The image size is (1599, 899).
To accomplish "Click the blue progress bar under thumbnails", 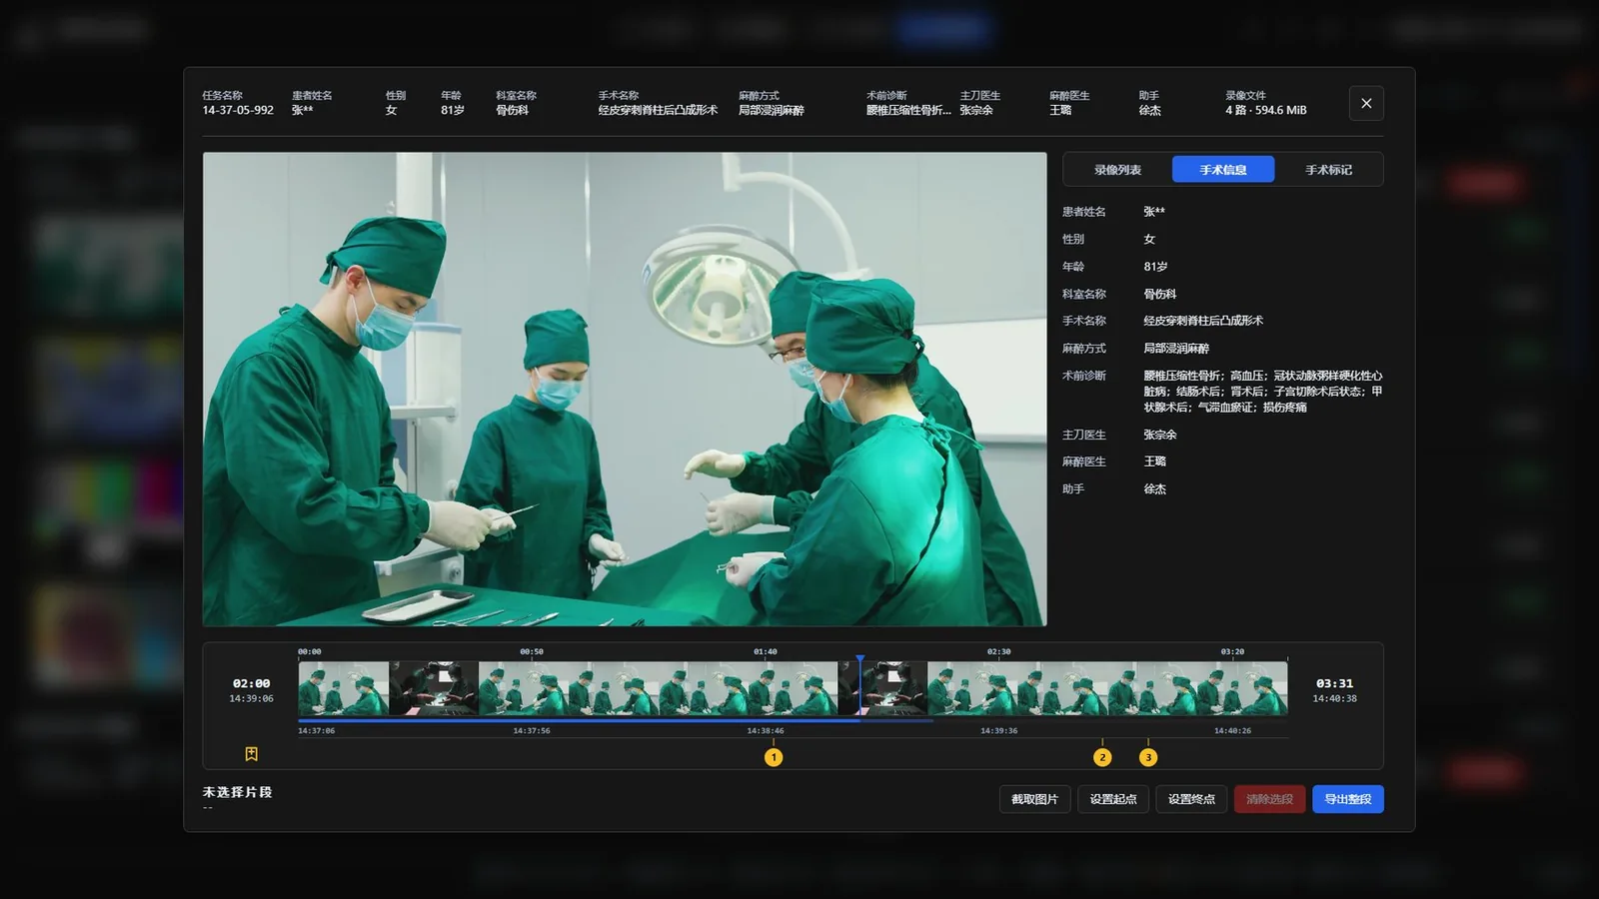I will [579, 720].
